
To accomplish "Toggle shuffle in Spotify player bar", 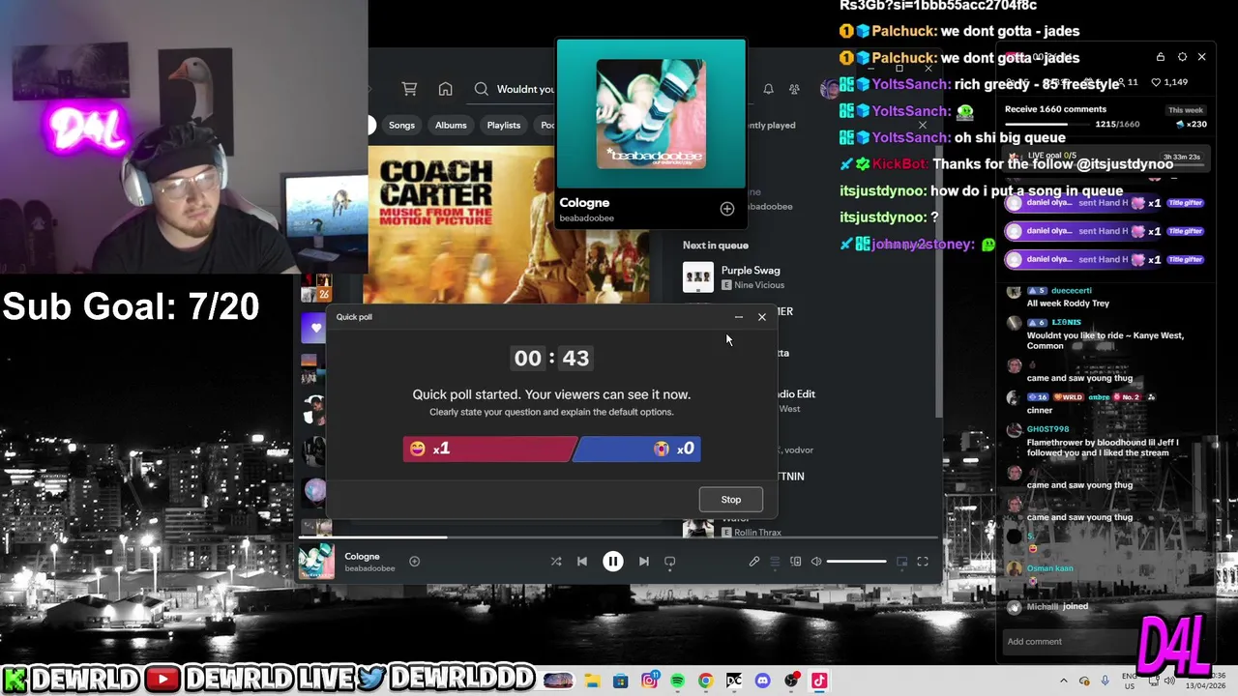I will (556, 561).
